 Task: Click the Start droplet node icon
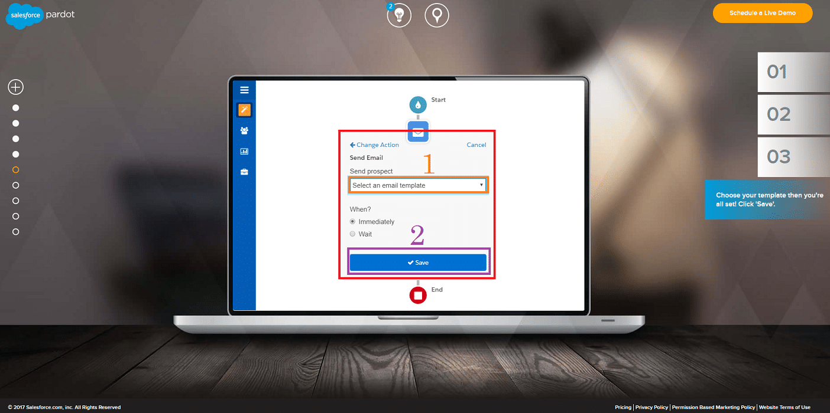click(418, 105)
